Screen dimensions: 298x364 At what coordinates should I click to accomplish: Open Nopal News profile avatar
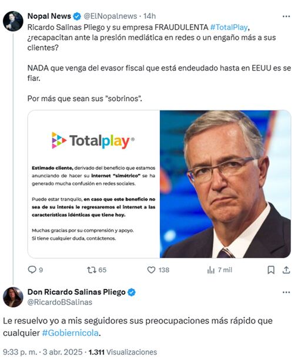coord(13,21)
